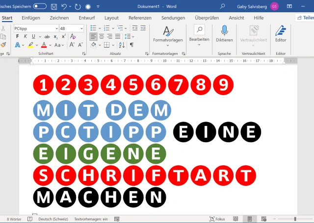Click the Multilevel List icon
This screenshot has width=314, height=223.
(120, 28)
